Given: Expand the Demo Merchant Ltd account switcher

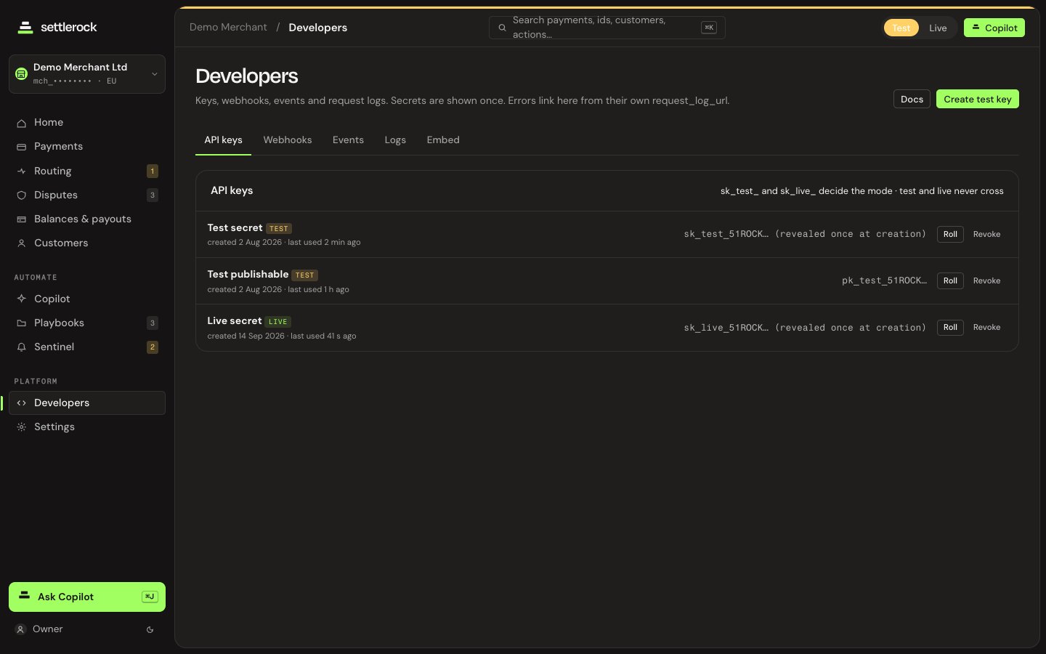Looking at the screenshot, I should click(x=87, y=74).
